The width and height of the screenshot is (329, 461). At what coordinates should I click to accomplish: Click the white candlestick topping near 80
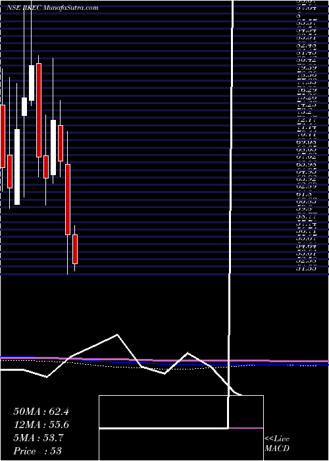32,83
